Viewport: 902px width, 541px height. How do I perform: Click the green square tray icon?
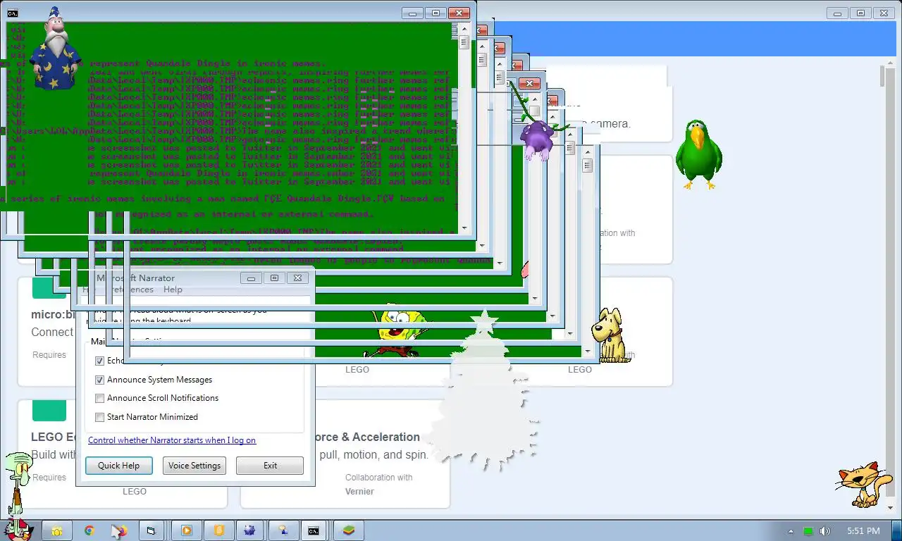click(808, 531)
